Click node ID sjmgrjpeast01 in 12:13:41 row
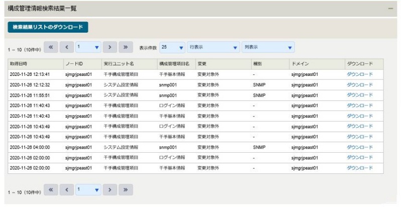This screenshot has width=401, height=207. 78,74
